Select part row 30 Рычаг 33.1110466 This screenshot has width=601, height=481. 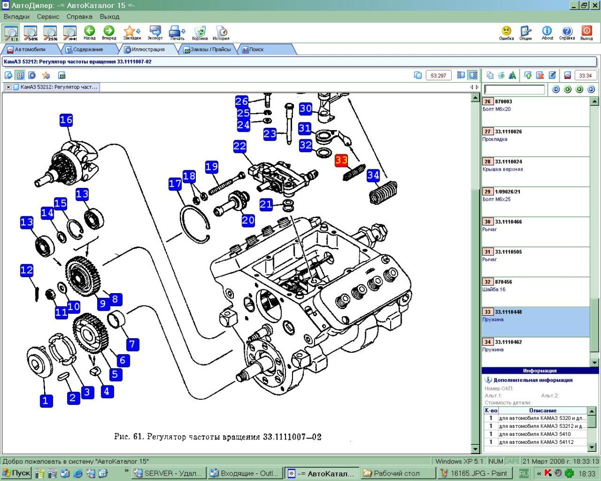click(x=536, y=231)
